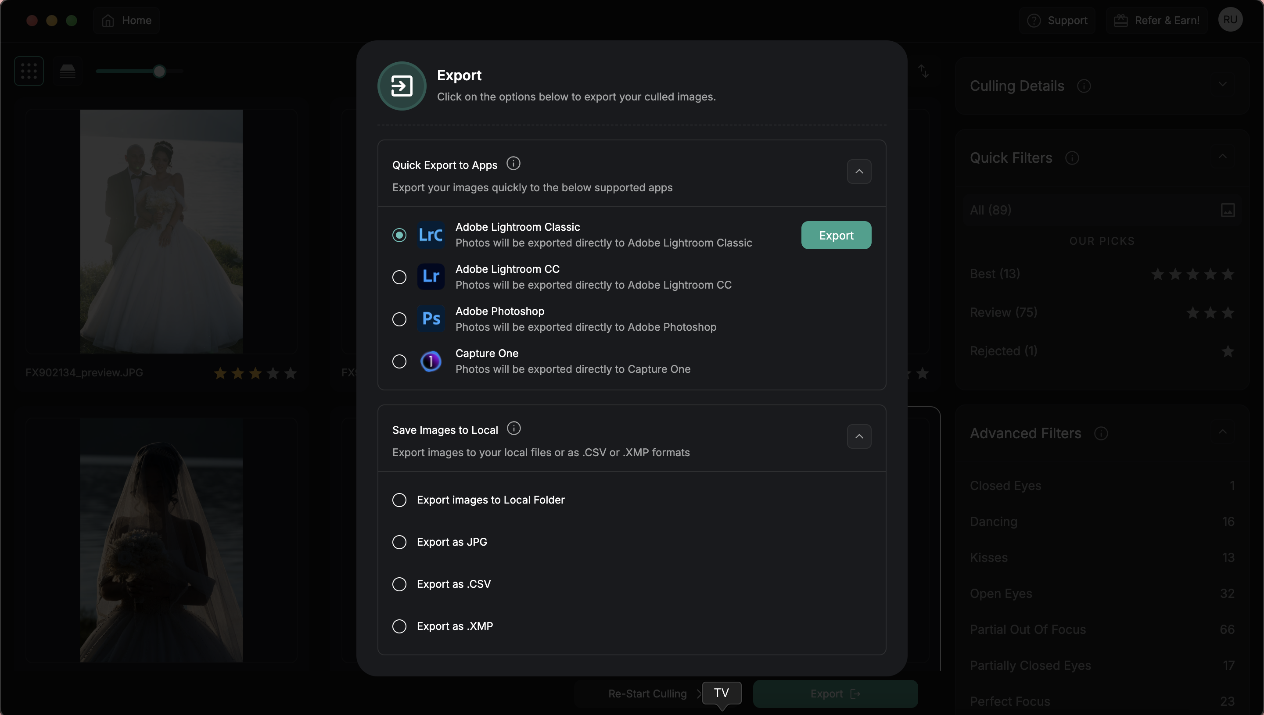Viewport: 1264px width, 715px height.
Task: Go to Home tab
Action: point(127,20)
